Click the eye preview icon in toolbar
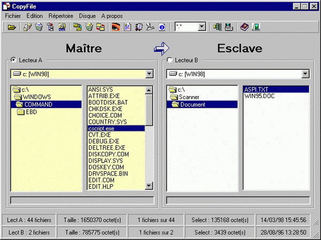The width and height of the screenshot is (321, 240). coord(115,27)
